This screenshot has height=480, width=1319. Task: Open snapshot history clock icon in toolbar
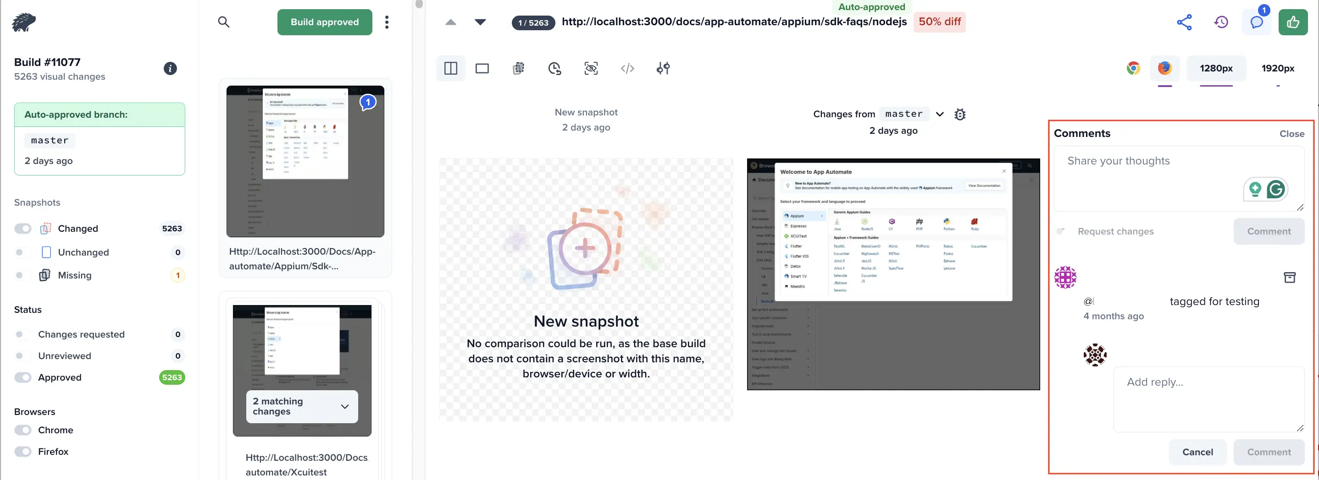coord(554,69)
